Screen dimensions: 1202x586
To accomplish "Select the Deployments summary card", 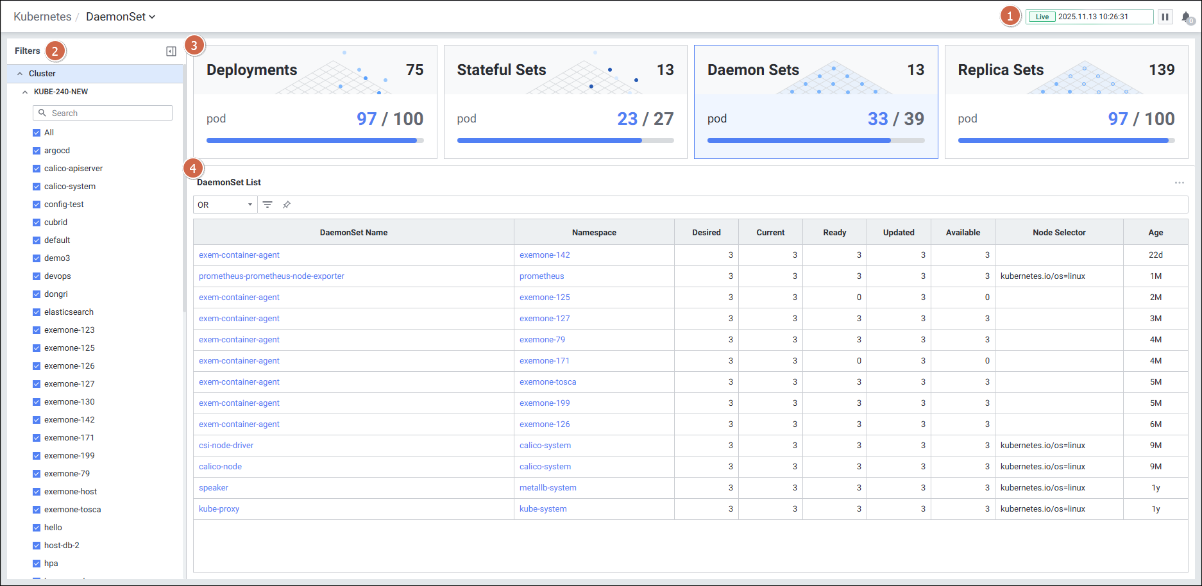I will 315,101.
